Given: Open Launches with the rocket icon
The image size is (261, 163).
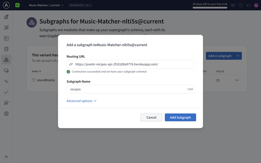Looking at the screenshot, I should click(x=6, y=103).
